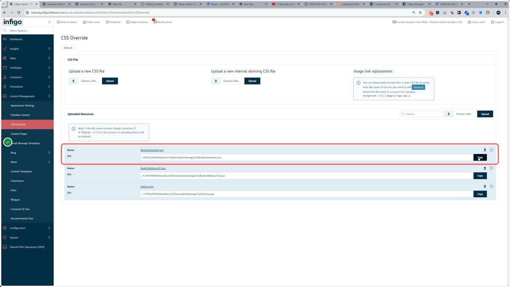Expand System menu chevron
The height and width of the screenshot is (287, 510).
(49, 238)
